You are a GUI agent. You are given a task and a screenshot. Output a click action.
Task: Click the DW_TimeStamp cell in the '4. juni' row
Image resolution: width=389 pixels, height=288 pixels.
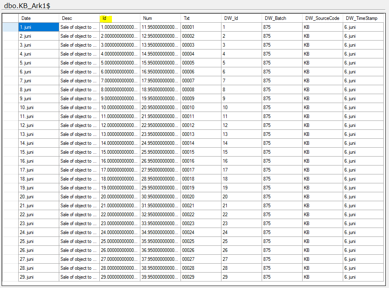click(363, 54)
